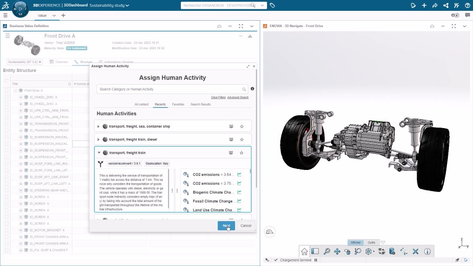Screen dimensions: 473x266
Task: Open the Sustainability (EF 3.0) dropdown
Action: 25,62
